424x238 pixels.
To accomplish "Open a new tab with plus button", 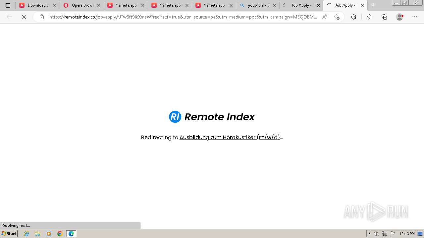I will (373, 5).
